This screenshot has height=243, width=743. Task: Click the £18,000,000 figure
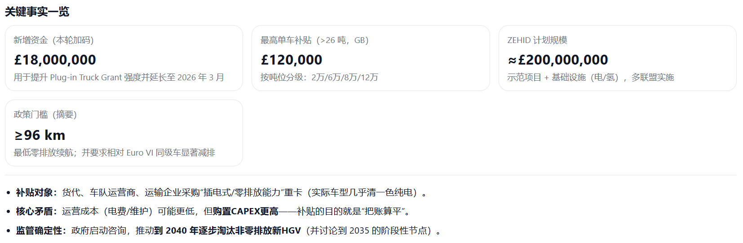(x=55, y=60)
